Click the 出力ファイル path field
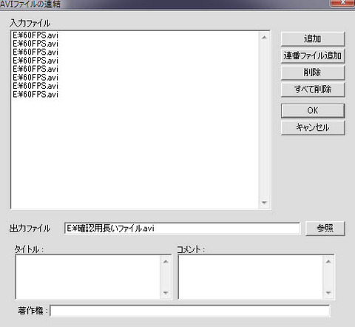 [x=183, y=228]
